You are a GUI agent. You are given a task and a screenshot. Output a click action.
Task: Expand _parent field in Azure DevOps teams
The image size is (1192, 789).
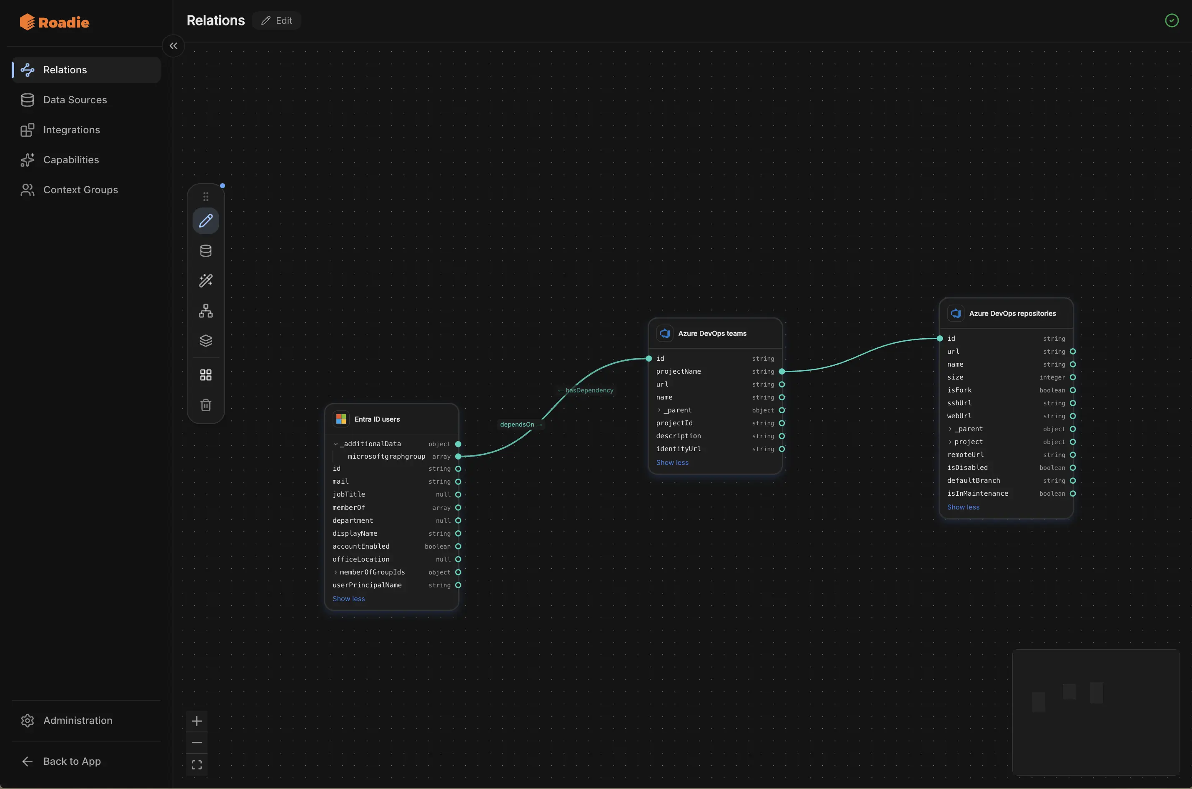(659, 410)
